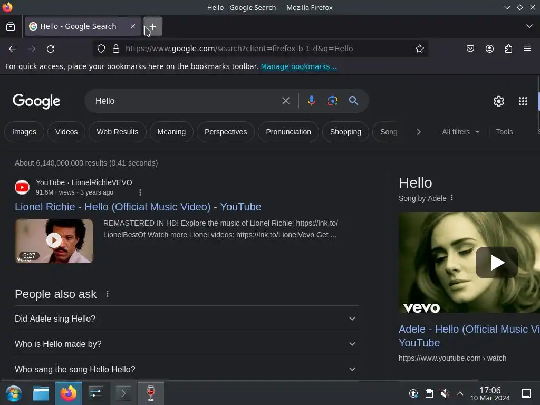Viewport: 540px width, 405px height.
Task: Submit search with the magnifying glass icon
Action: click(x=353, y=101)
